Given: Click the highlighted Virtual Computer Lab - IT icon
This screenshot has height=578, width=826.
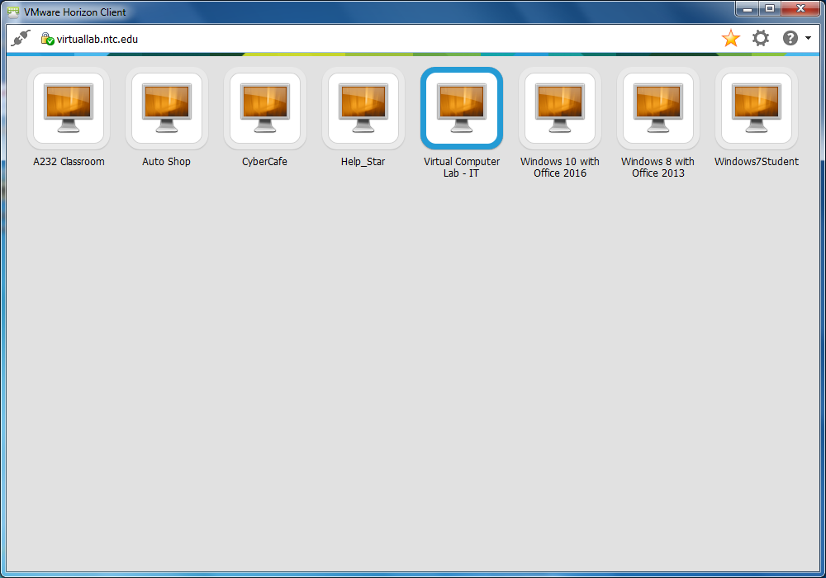Looking at the screenshot, I should coord(462,108).
